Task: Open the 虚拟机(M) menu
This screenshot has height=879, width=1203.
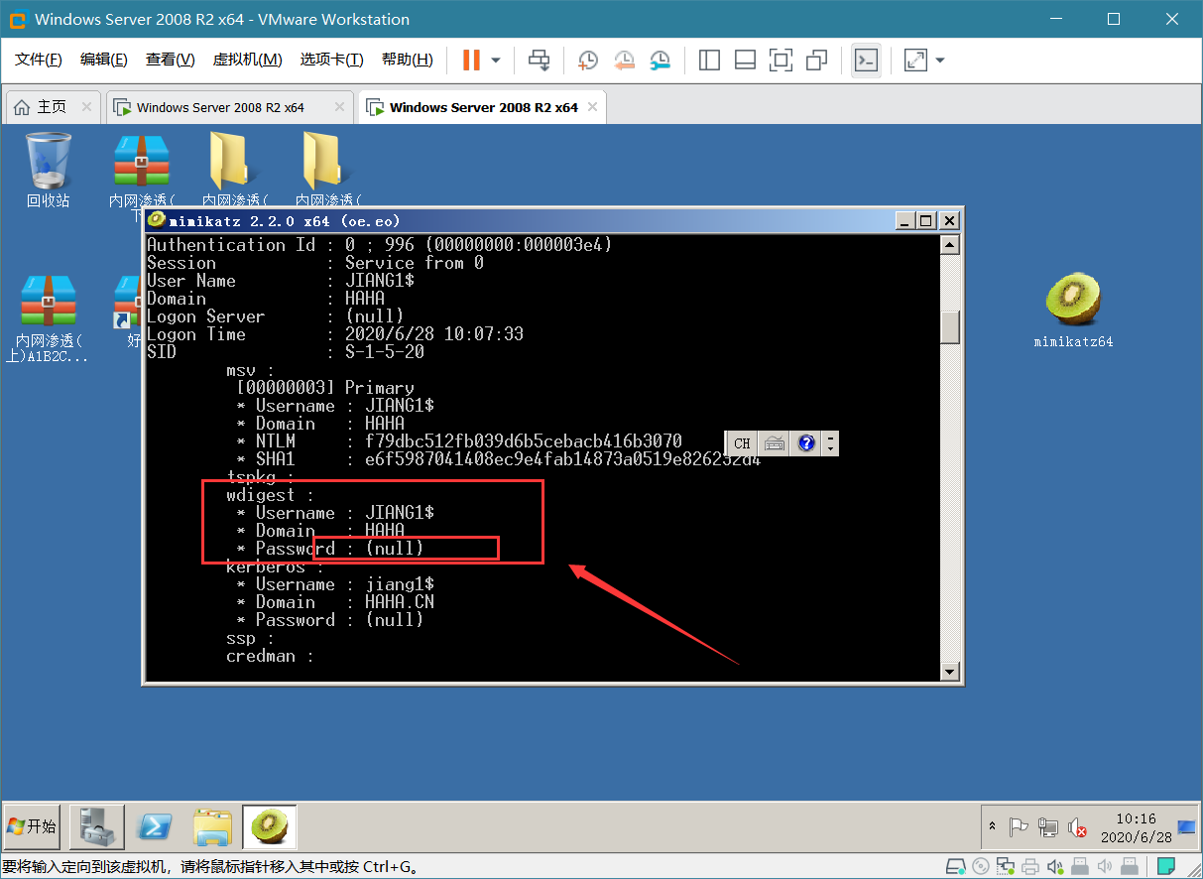Action: pyautogui.click(x=247, y=60)
